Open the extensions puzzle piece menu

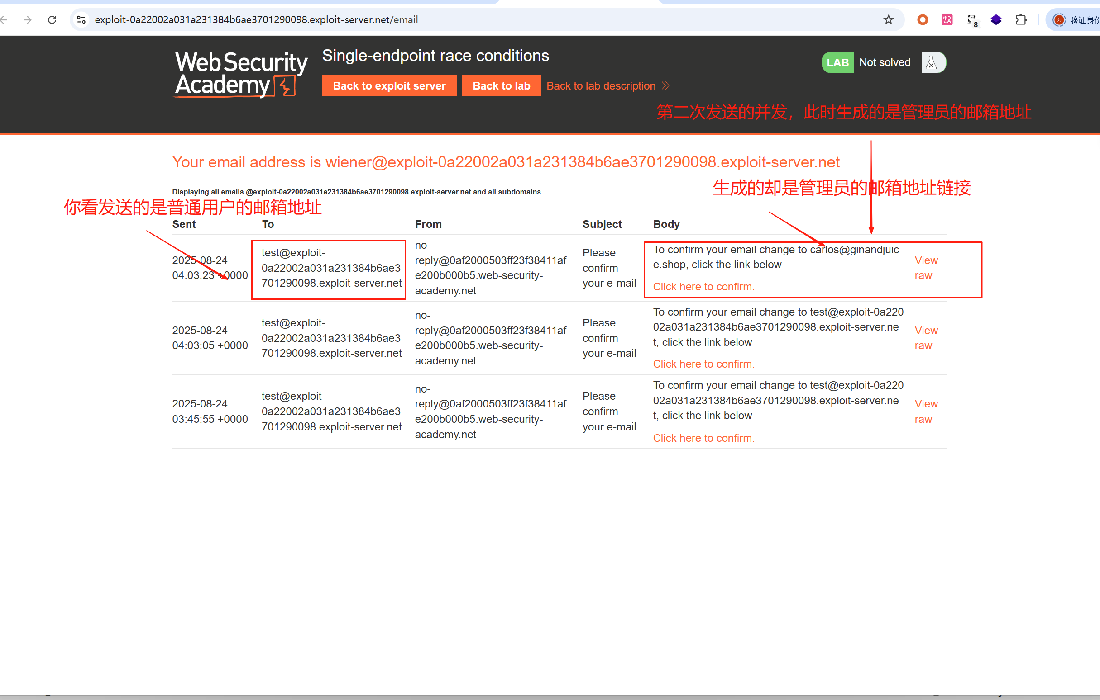(x=1020, y=19)
